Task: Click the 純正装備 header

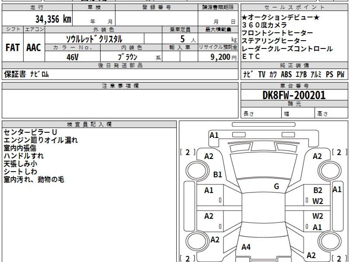Action: [294, 65]
